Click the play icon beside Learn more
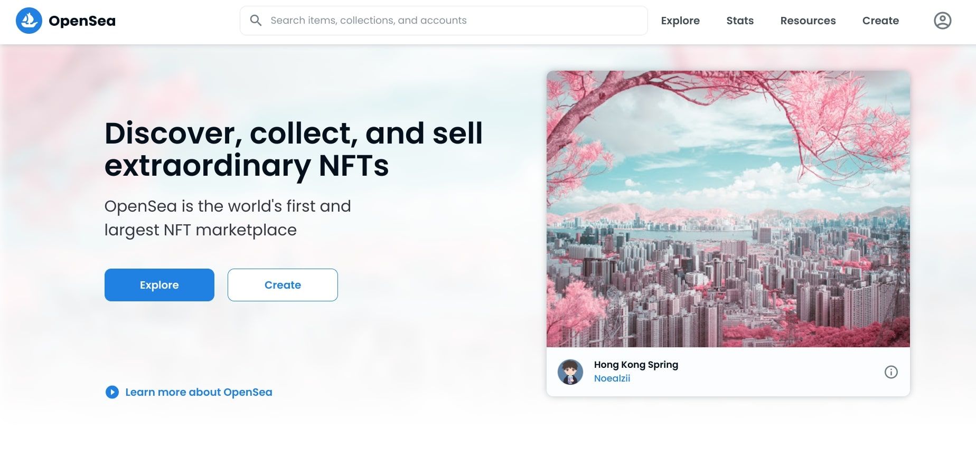The height and width of the screenshot is (457, 976). coord(112,392)
